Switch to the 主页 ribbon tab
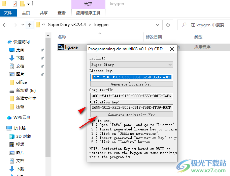Screen dimensions: 230x176 coord(26,13)
